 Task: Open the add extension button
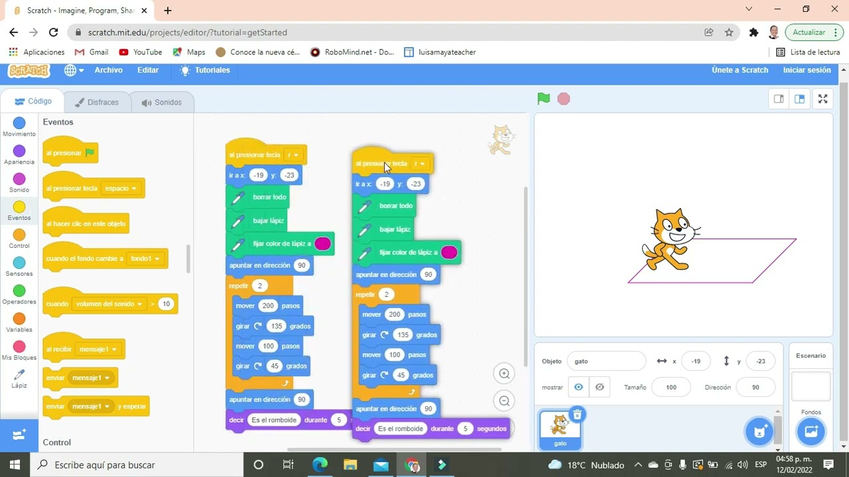tap(19, 435)
